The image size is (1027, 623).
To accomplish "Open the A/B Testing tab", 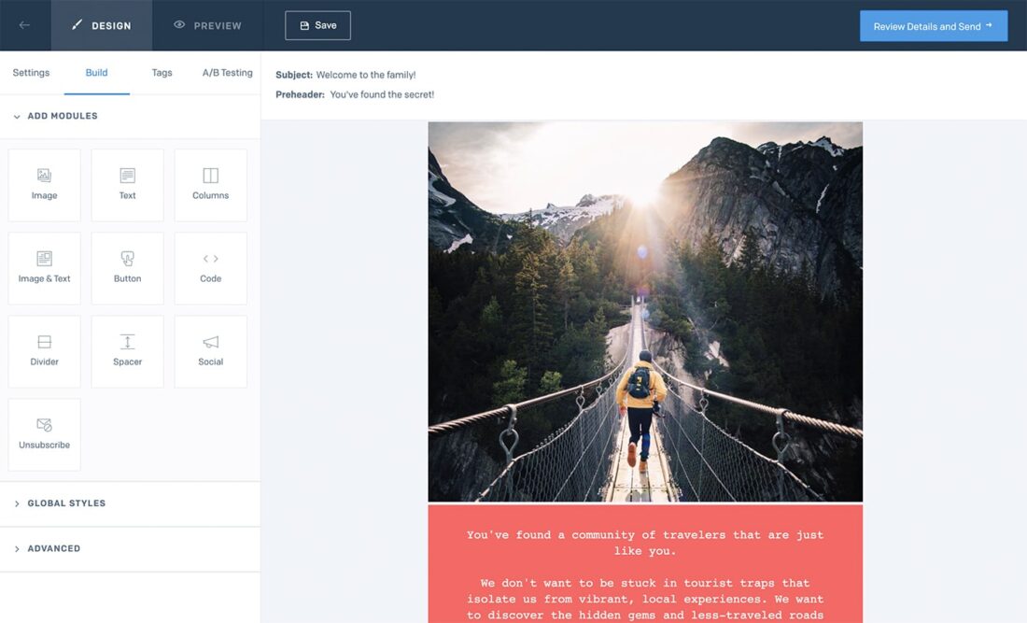I will click(226, 72).
